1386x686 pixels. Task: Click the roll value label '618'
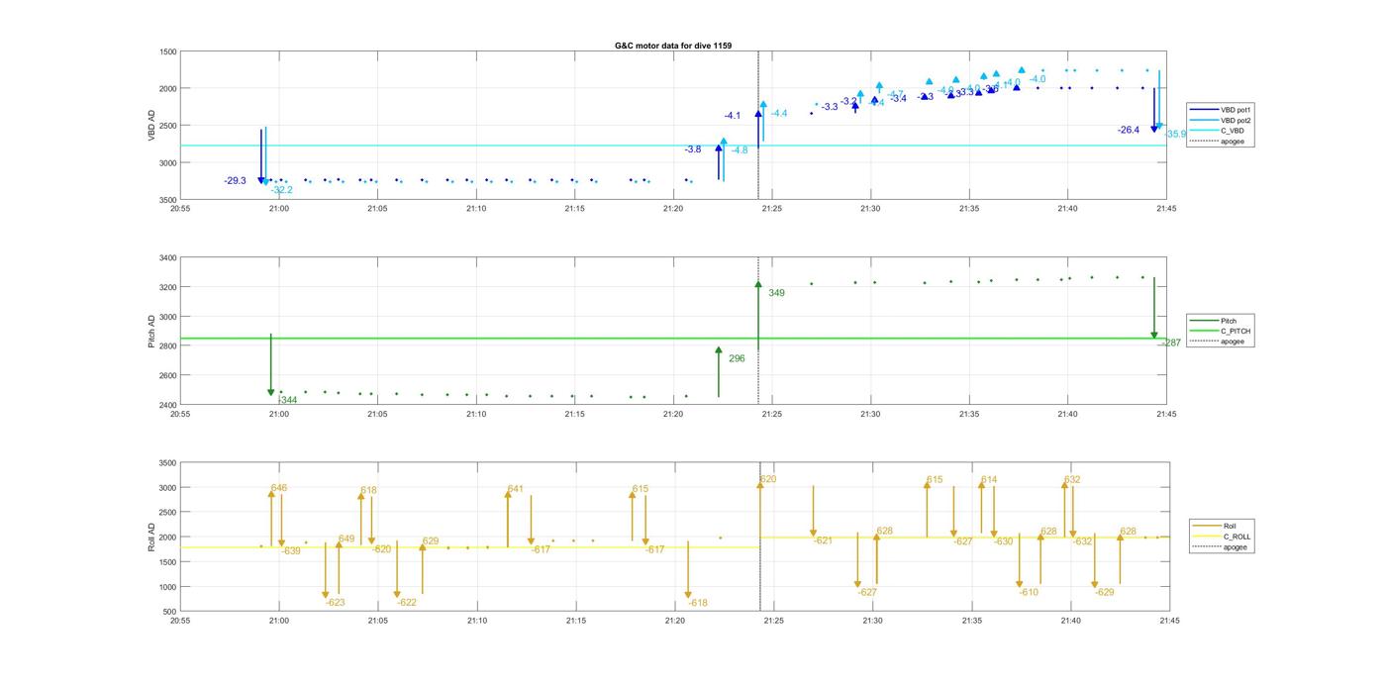point(368,490)
